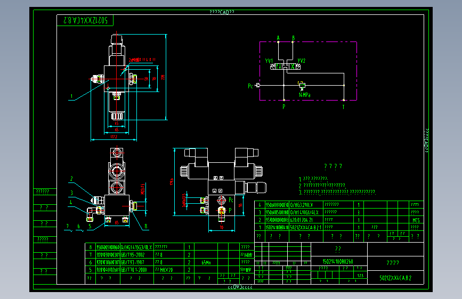The width and height of the screenshot is (462, 299).
Task: Click the YV1 solenoid label
Action: tap(269, 61)
